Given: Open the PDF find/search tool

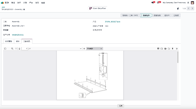Looking at the screenshot, I should point(12,49).
